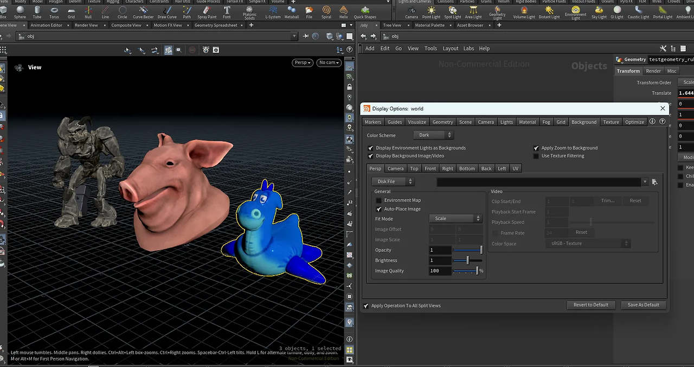Image resolution: width=694 pixels, height=367 pixels.
Task: Disable Display Environment Lights as Backgrounds
Action: (370, 148)
